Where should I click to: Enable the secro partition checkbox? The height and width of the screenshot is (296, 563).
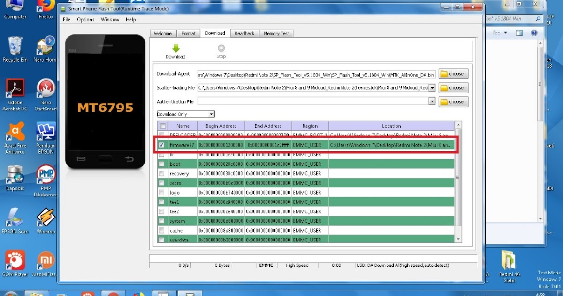tap(161, 183)
